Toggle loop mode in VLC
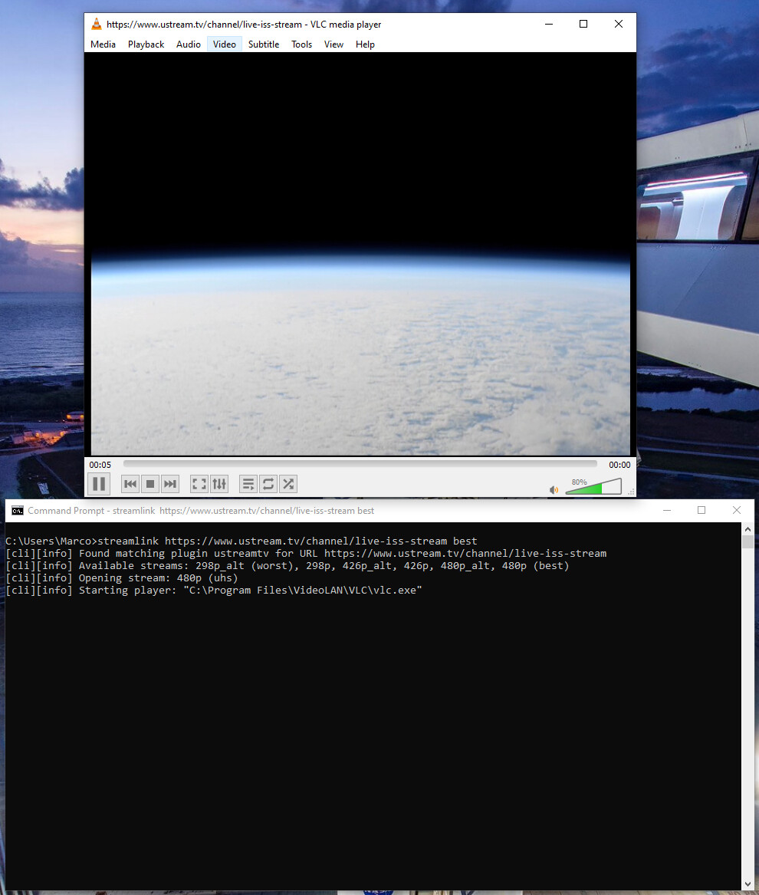The height and width of the screenshot is (895, 759). [268, 484]
